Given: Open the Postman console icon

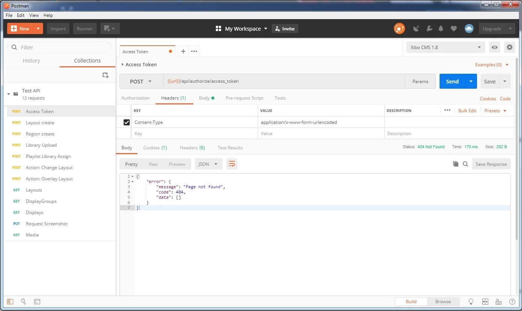Looking at the screenshot, I should pos(37,301).
